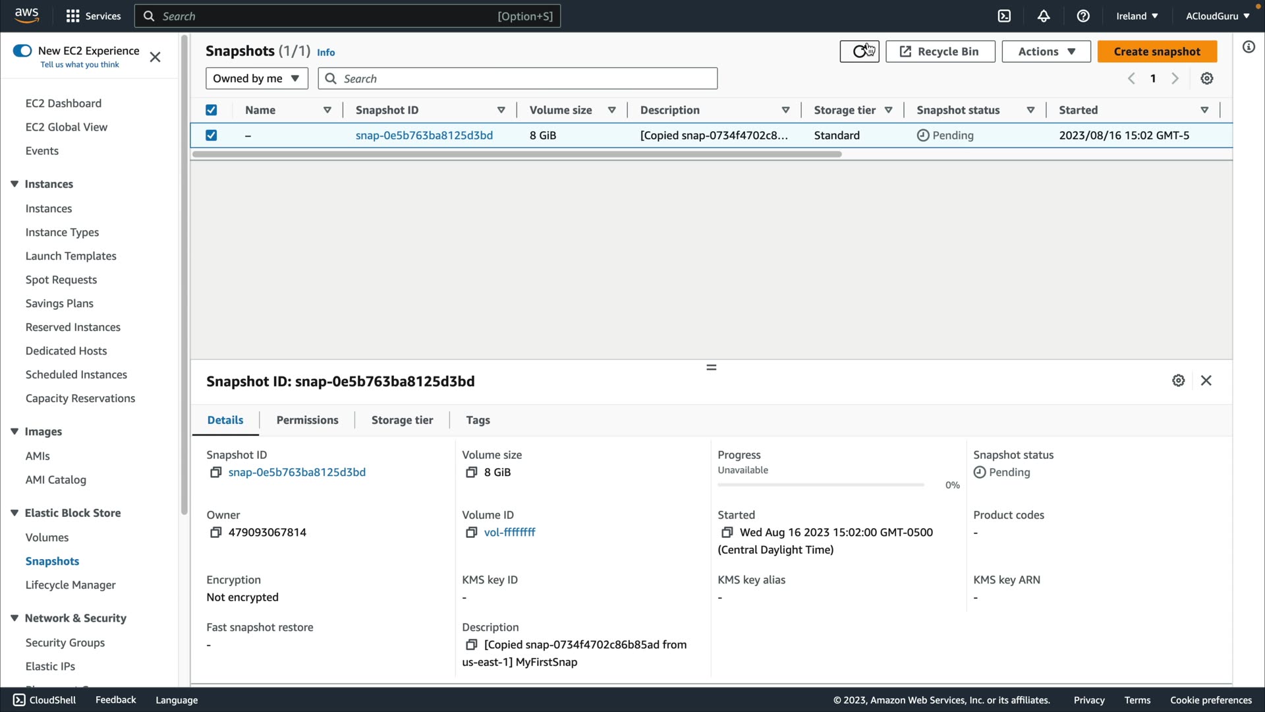
Task: Collapse the Elastic Block Store sidebar section
Action: tap(14, 513)
